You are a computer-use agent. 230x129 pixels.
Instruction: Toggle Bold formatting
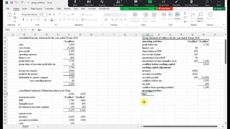(23, 20)
